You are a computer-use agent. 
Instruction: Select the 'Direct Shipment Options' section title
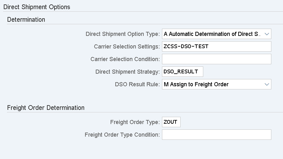pyautogui.click(x=37, y=7)
